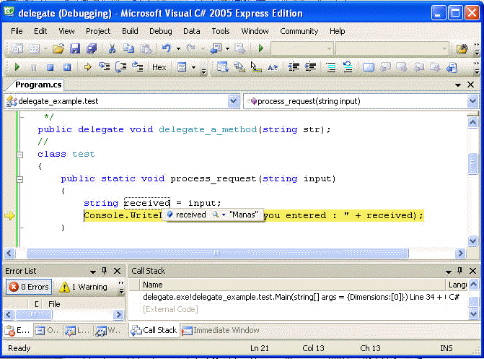The height and width of the screenshot is (359, 484).
Task: Expand the received datatip visualizer dropdown
Action: 224,215
